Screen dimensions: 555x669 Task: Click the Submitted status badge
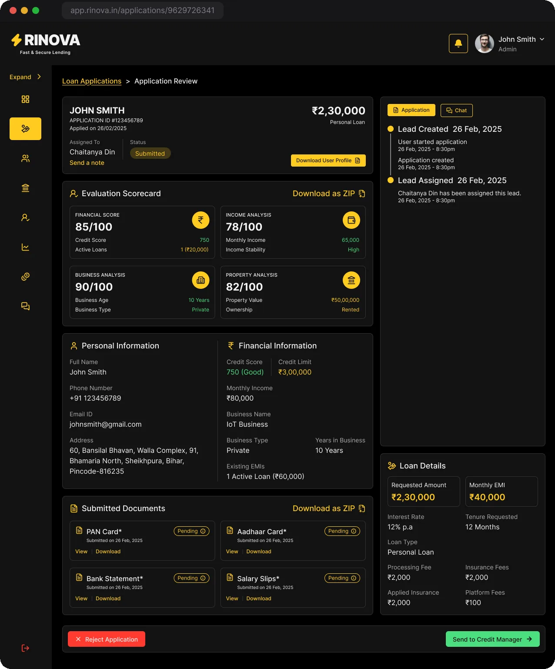tap(150, 154)
